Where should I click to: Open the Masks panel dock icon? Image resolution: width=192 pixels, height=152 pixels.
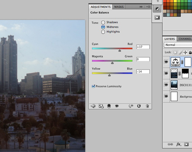click(157, 18)
